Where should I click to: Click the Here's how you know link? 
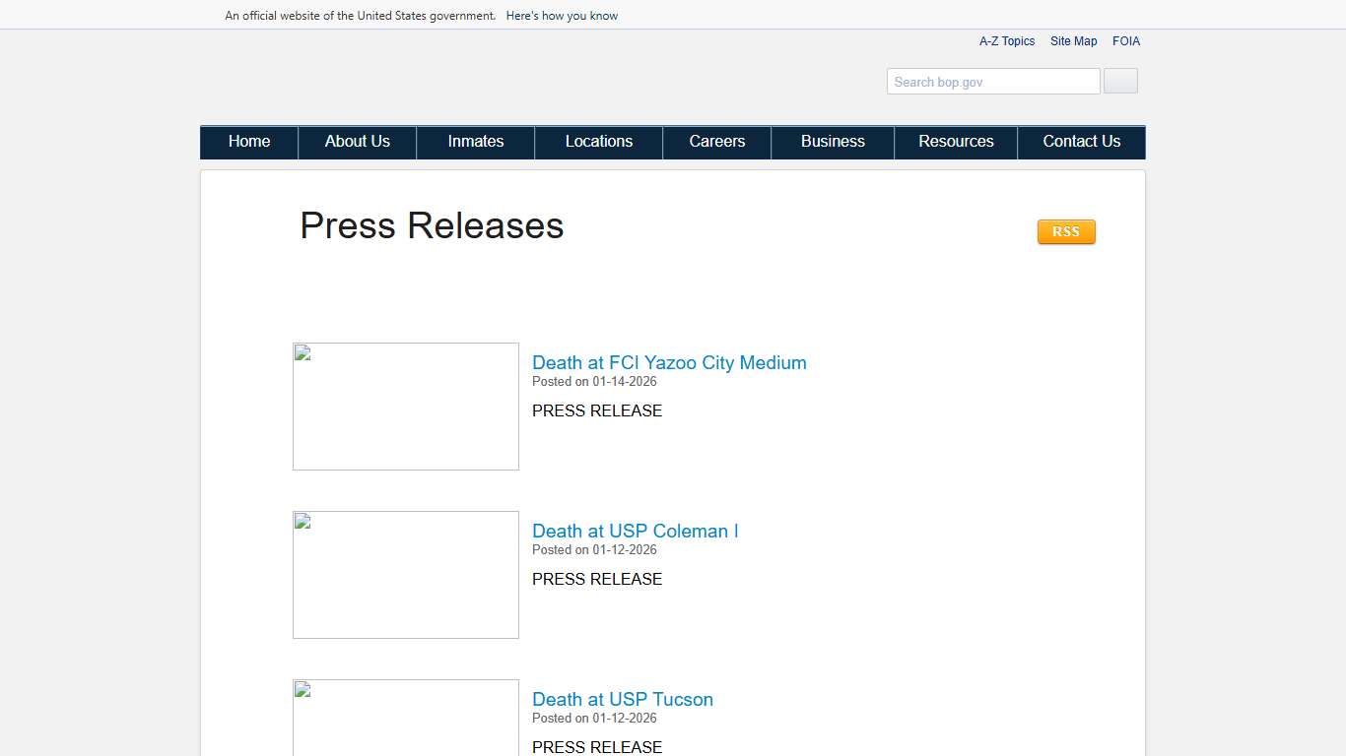click(x=562, y=15)
